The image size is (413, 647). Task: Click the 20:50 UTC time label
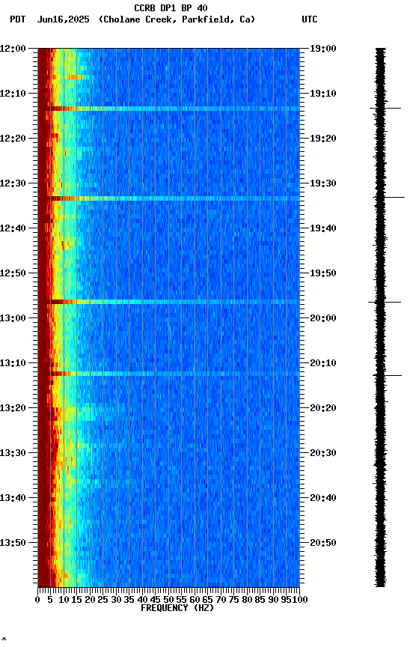click(x=323, y=544)
